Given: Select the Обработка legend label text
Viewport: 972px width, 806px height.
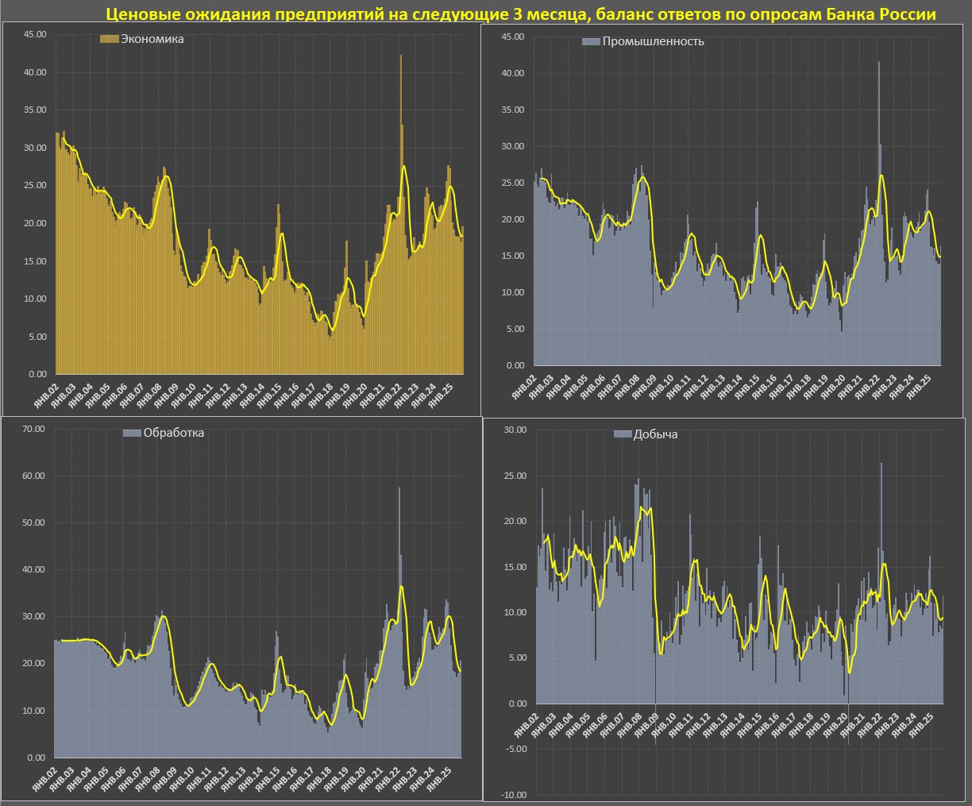Looking at the screenshot, I should coord(173,433).
